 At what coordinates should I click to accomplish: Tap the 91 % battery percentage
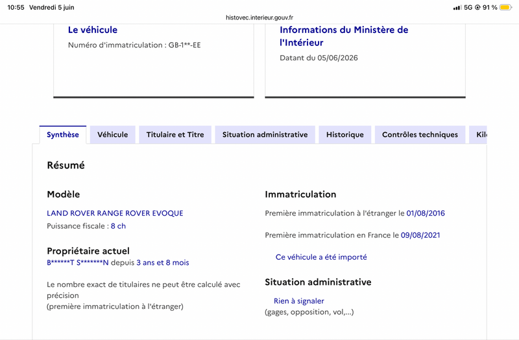pos(490,7)
